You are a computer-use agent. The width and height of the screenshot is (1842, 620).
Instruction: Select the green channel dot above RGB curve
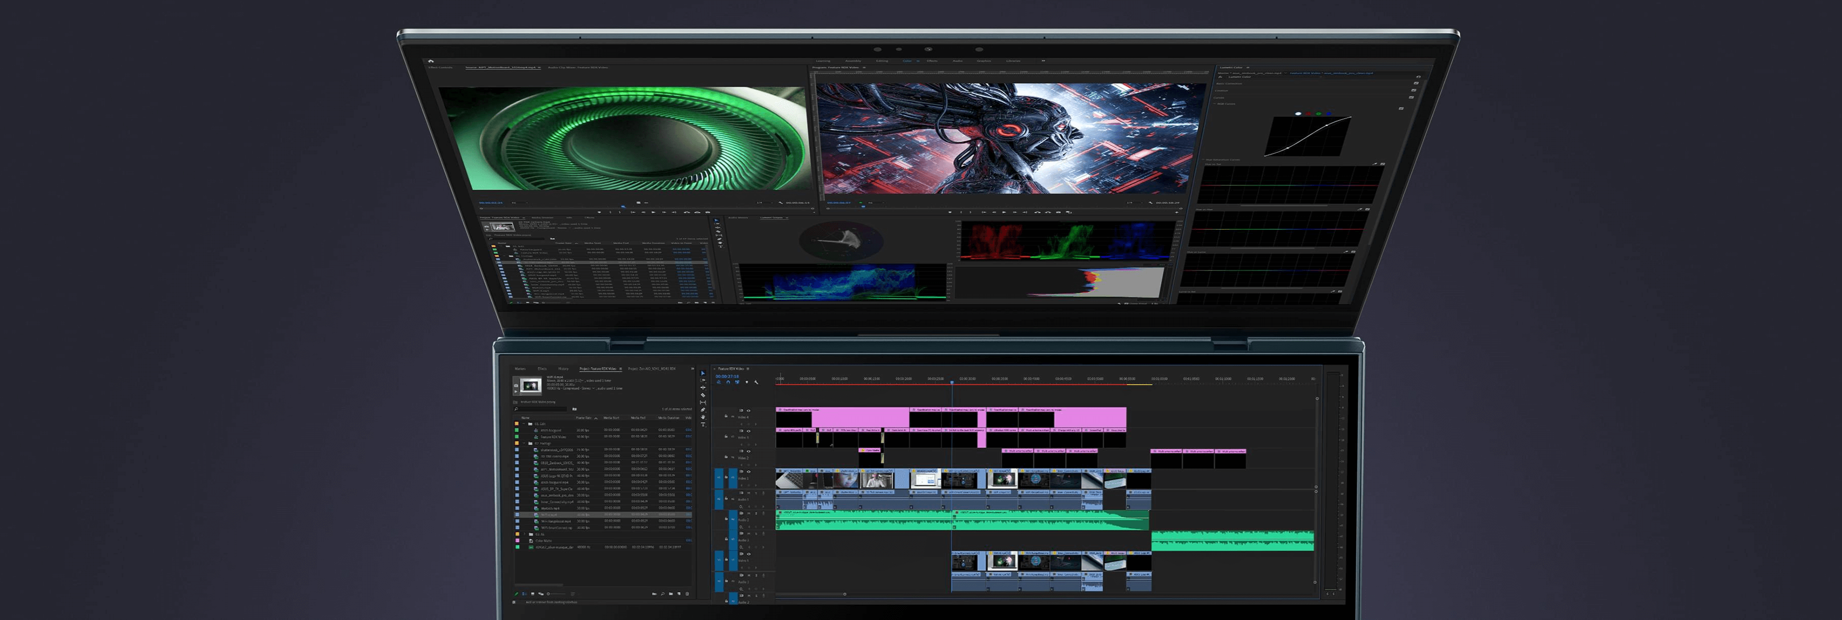click(x=1318, y=113)
